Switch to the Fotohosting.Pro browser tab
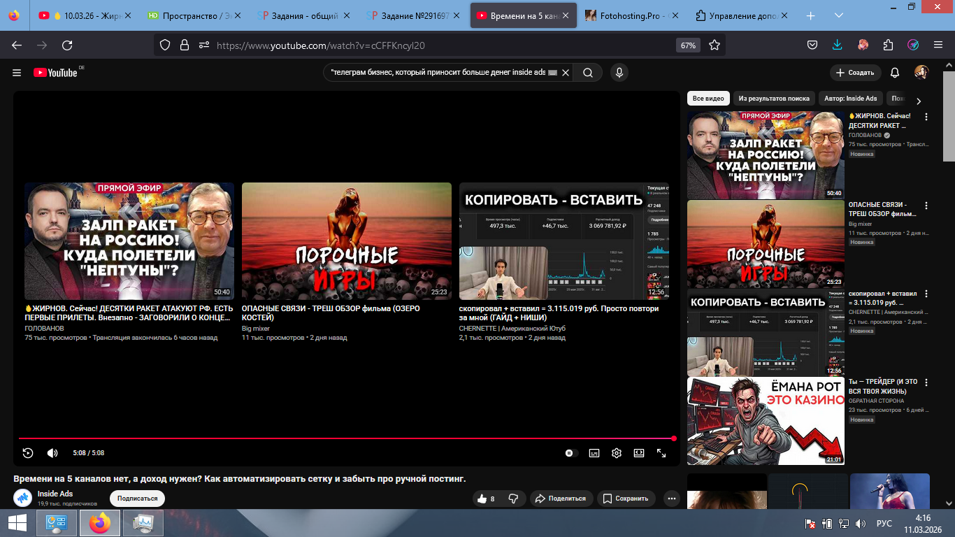The height and width of the screenshot is (537, 955). click(x=633, y=15)
